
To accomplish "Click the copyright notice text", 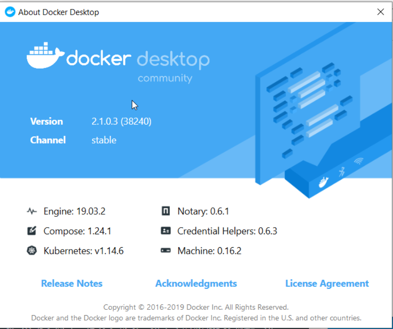I will pos(196,307).
